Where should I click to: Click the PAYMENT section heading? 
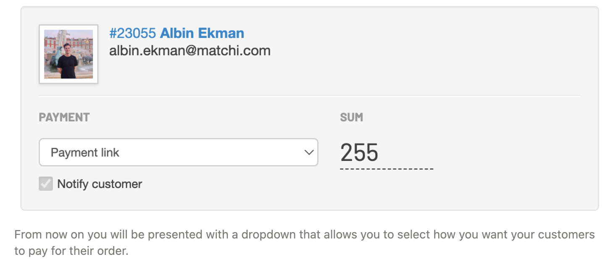click(64, 117)
